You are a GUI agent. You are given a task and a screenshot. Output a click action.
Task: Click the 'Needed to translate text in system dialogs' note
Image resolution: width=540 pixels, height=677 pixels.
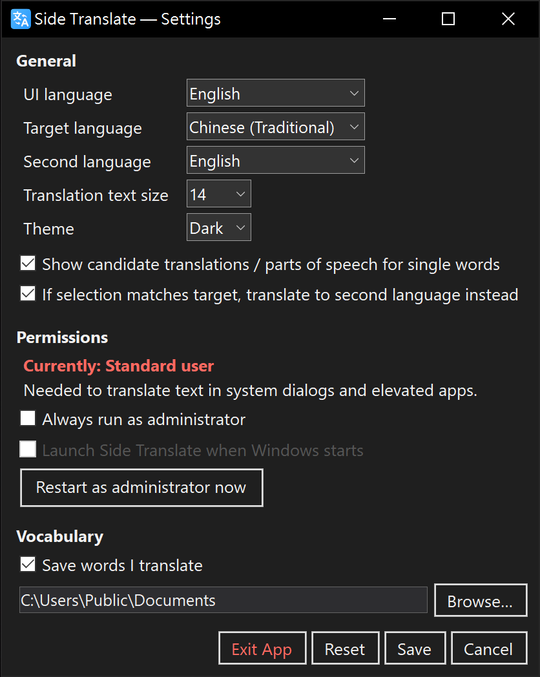click(251, 391)
